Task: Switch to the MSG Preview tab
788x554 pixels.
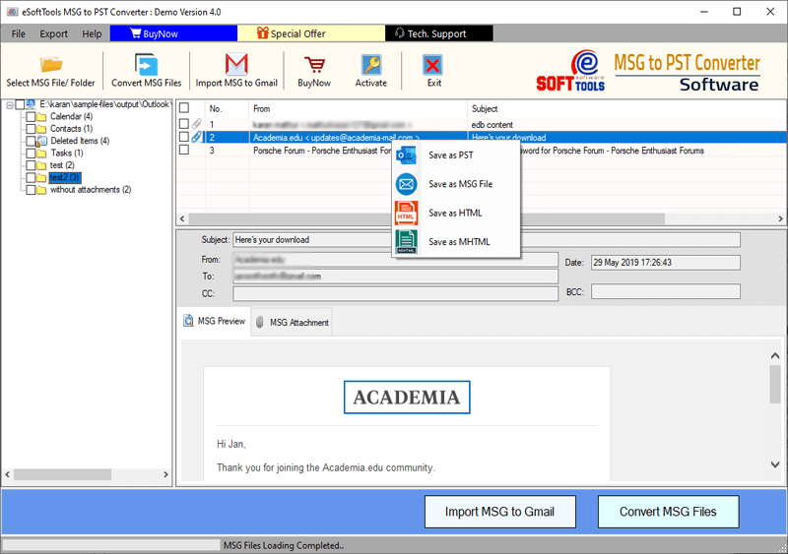Action: click(215, 322)
